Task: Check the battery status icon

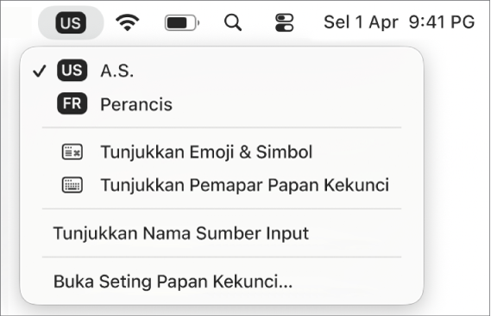Action: point(182,22)
